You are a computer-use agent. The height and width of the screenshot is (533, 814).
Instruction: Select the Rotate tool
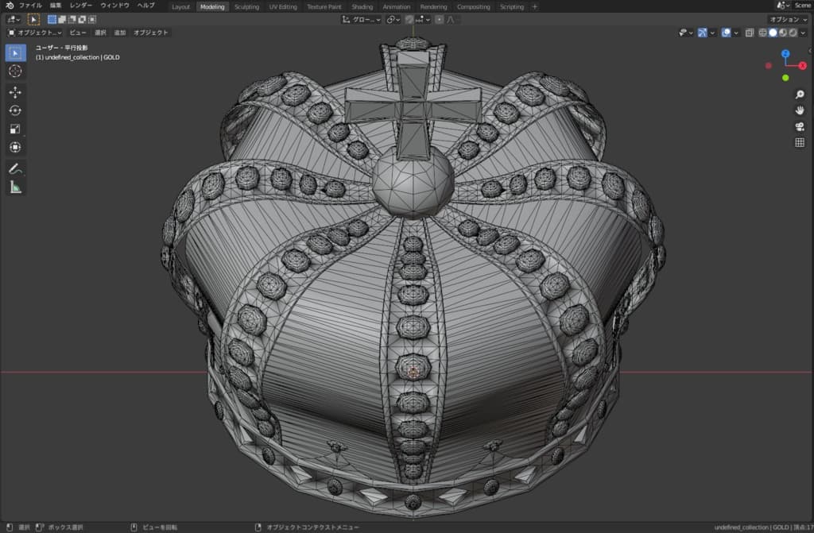click(x=15, y=110)
